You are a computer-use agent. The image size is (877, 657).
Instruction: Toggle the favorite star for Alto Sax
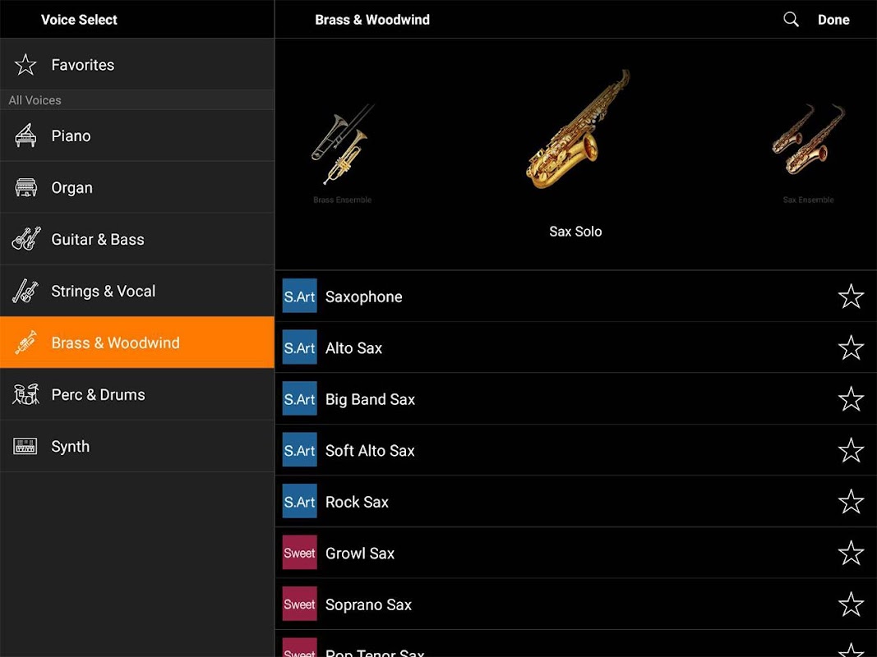point(851,348)
